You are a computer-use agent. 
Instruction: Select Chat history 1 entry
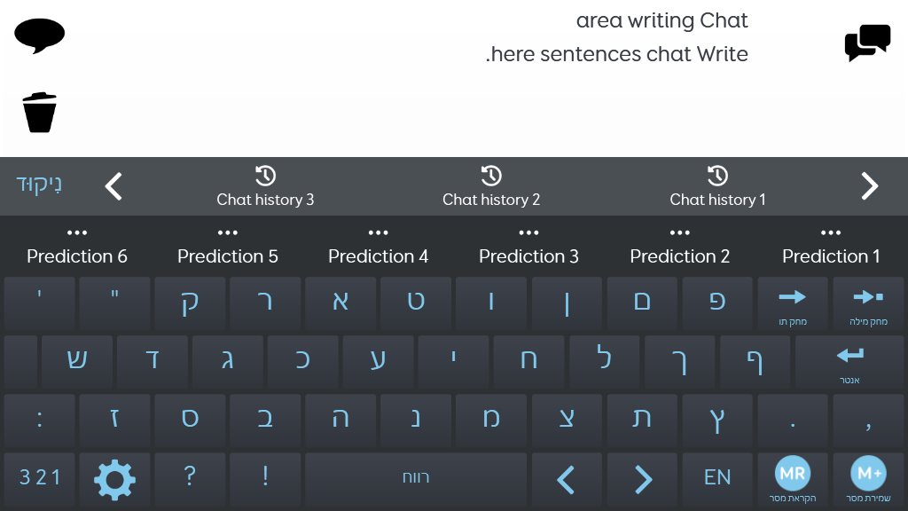tap(717, 186)
